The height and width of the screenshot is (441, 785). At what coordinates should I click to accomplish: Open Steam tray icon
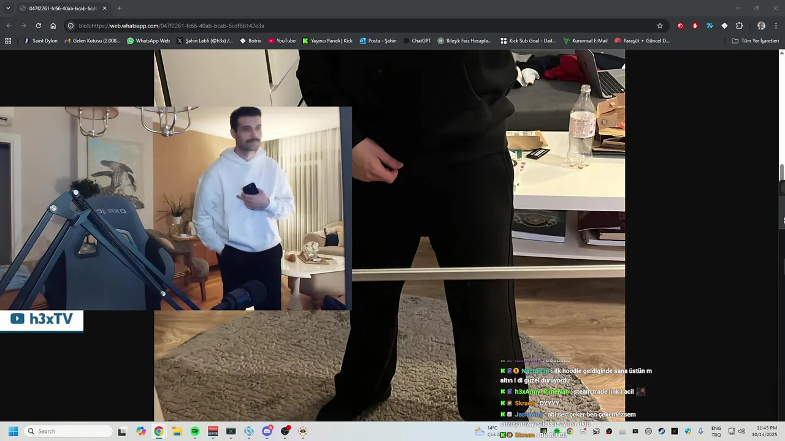pos(661,431)
